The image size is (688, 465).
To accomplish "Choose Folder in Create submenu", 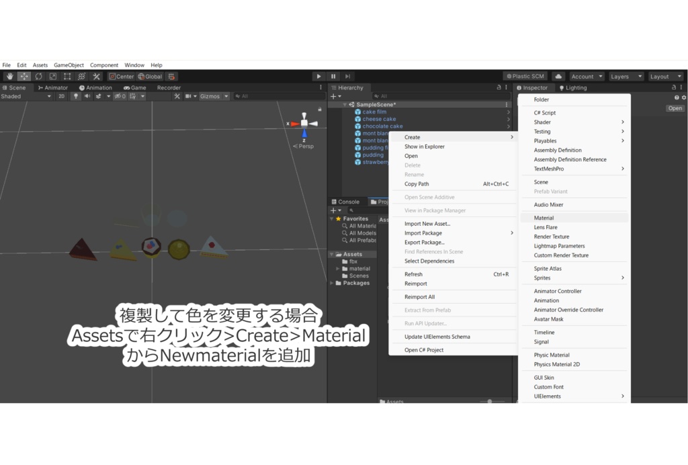I will (574, 99).
